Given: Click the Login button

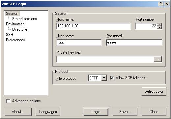Looking at the screenshot, I should tap(96, 112).
